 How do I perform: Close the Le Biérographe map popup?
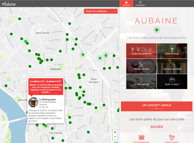pos(64,77)
